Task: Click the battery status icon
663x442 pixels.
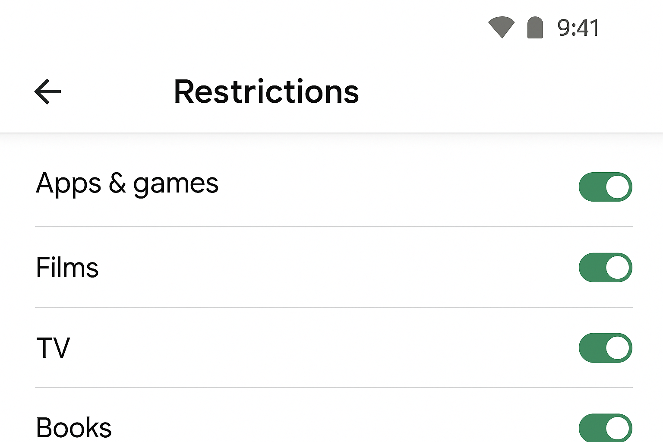Action: (x=534, y=27)
